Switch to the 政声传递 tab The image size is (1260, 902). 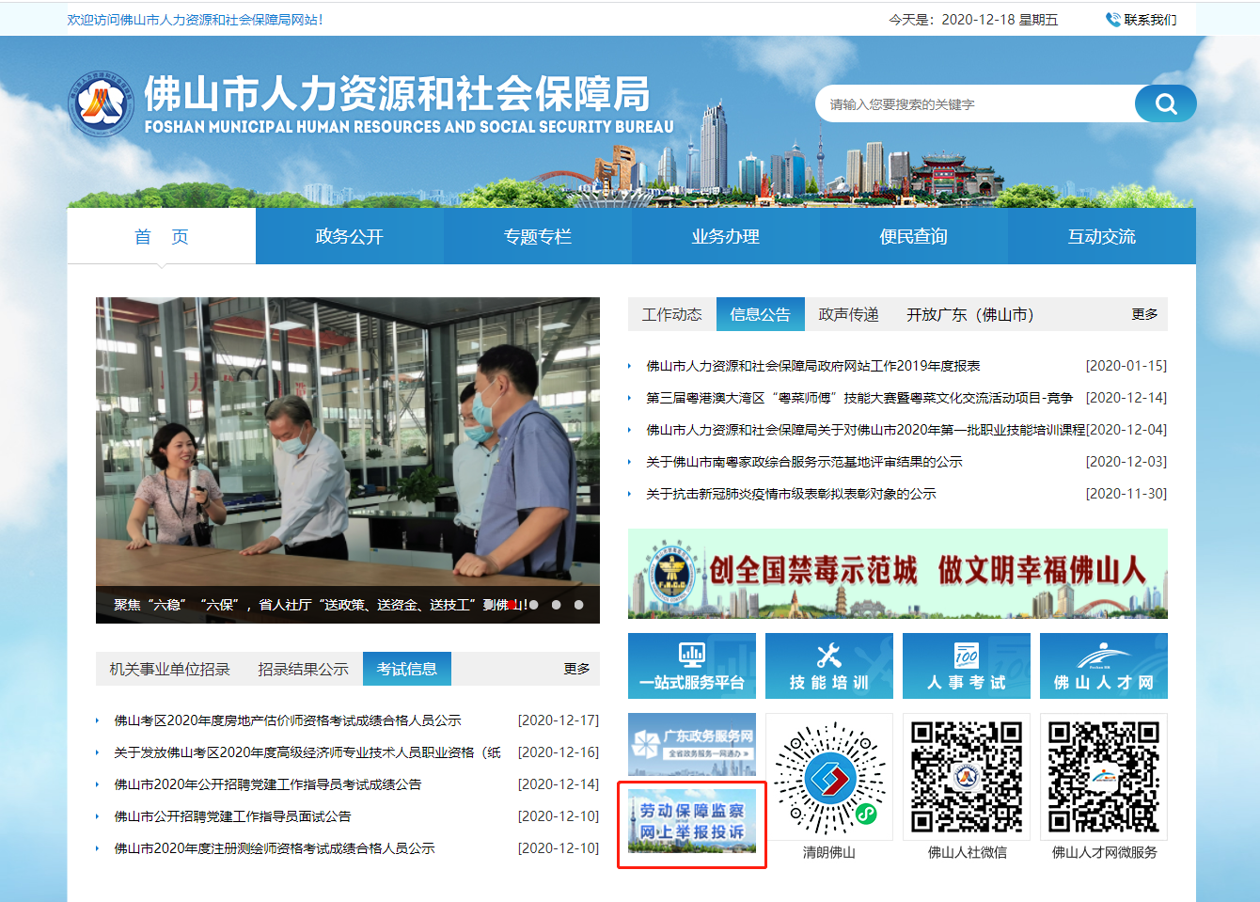coord(848,315)
